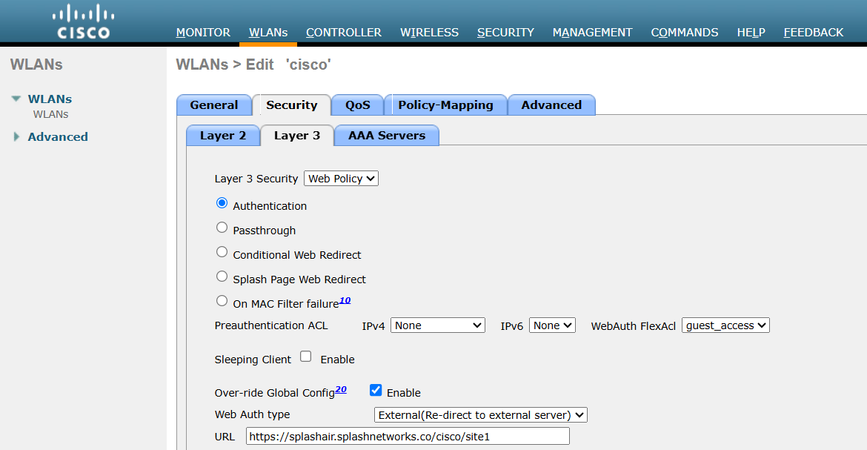Click the Cisco logo
The width and height of the screenshot is (867, 450).
coord(84,22)
